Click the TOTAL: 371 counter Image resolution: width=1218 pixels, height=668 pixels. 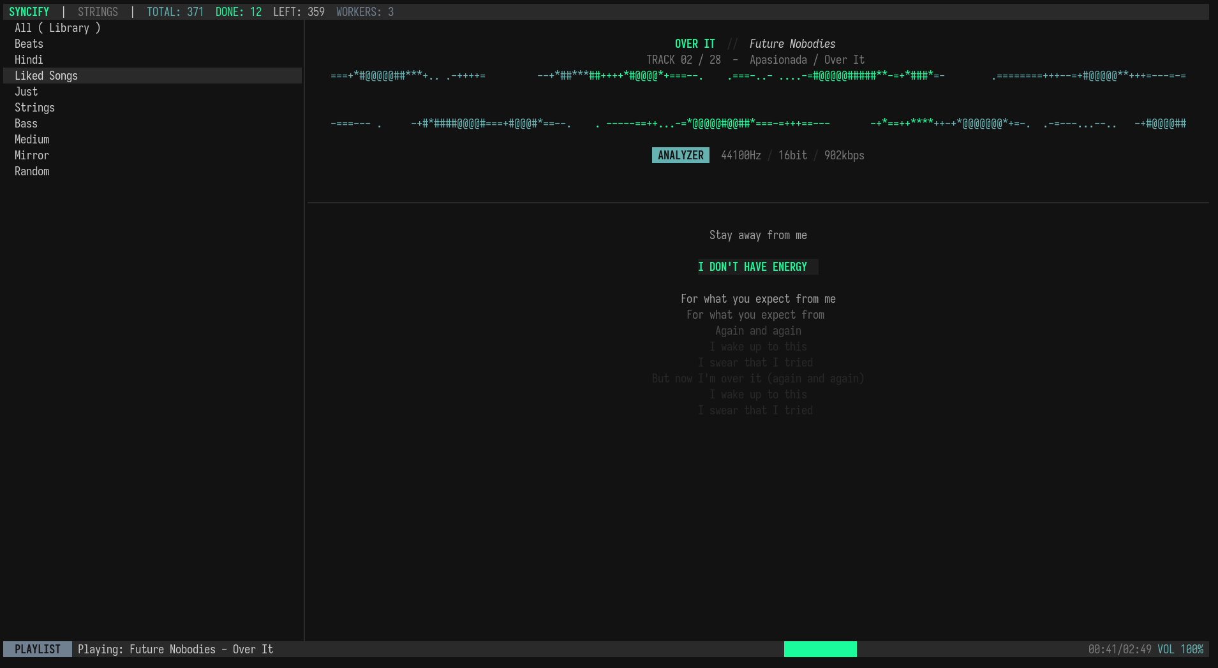click(x=175, y=12)
